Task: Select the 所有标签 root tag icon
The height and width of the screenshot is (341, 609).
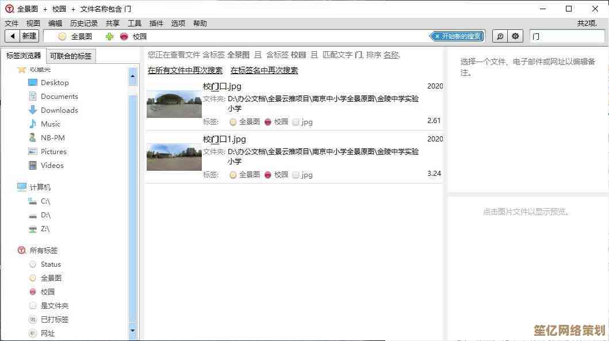Action: point(22,251)
